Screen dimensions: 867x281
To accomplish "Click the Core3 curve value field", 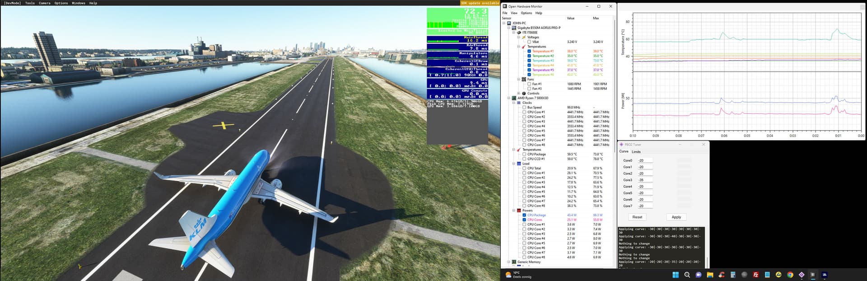I will [645, 180].
